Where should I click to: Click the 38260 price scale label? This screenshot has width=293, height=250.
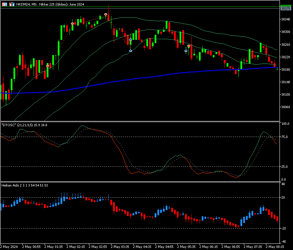286,45
